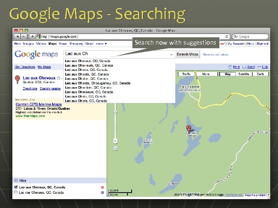The width and height of the screenshot is (278, 208).
Task: Open Gmail in the Google bar
Action: [89, 44]
